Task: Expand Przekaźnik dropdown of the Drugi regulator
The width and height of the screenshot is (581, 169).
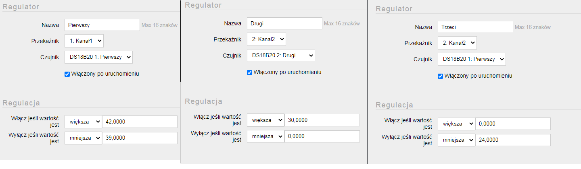Action: point(266,39)
